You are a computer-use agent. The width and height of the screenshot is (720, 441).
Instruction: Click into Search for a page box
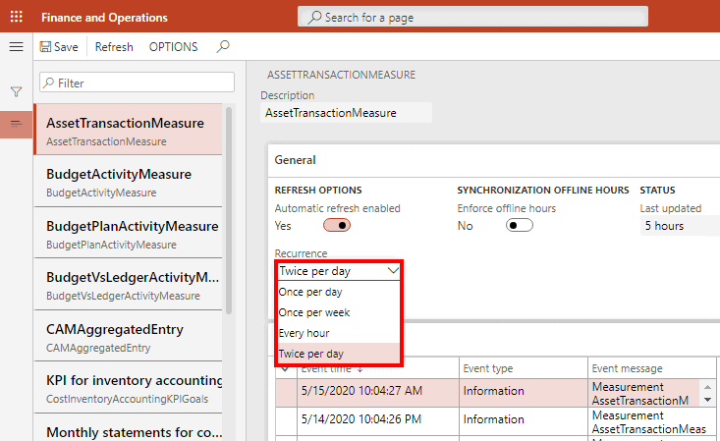(x=472, y=17)
